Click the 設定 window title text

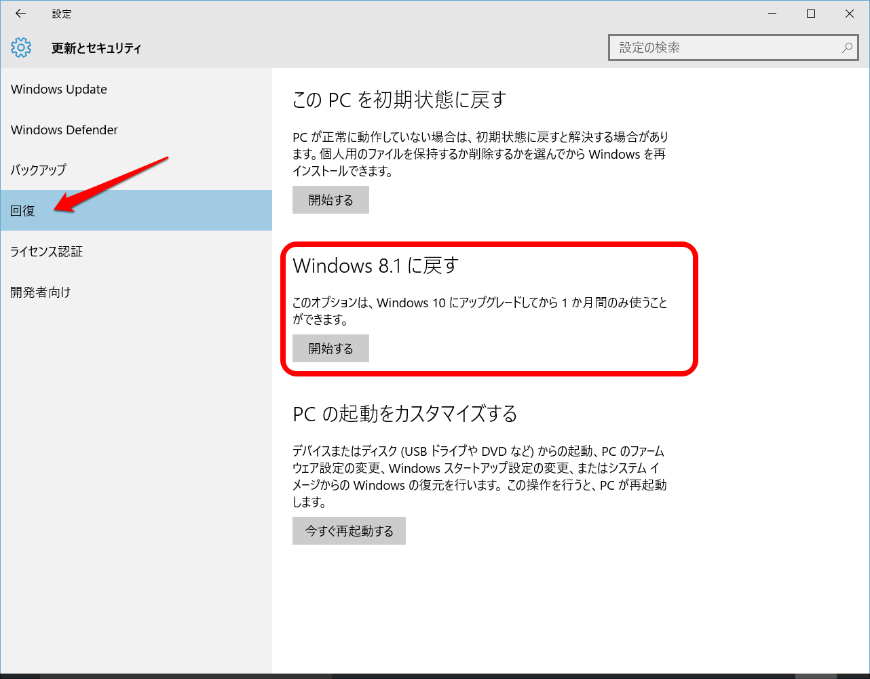pyautogui.click(x=62, y=14)
